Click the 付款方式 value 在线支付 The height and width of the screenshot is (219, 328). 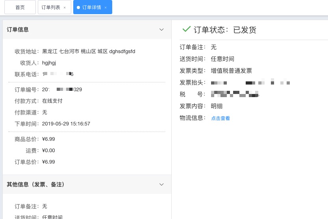(52, 101)
